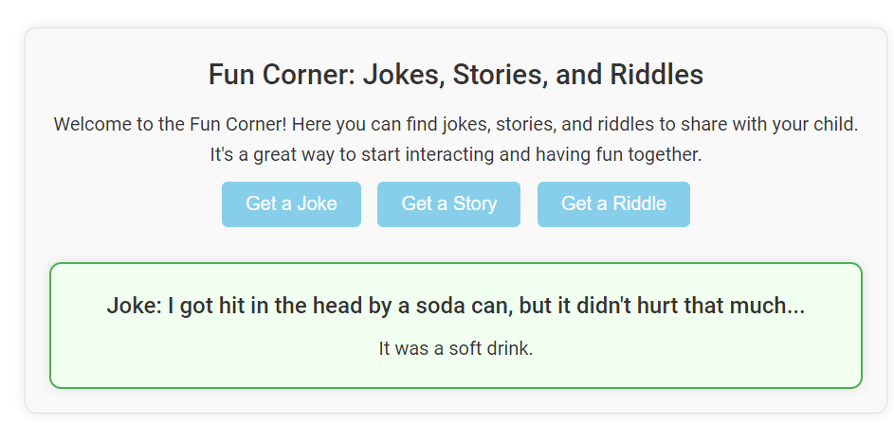The height and width of the screenshot is (423, 894).
Task: Click empty space left of Get a Joke
Action: click(x=133, y=204)
